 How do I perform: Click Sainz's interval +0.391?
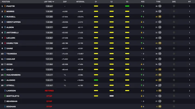point(80,48)
